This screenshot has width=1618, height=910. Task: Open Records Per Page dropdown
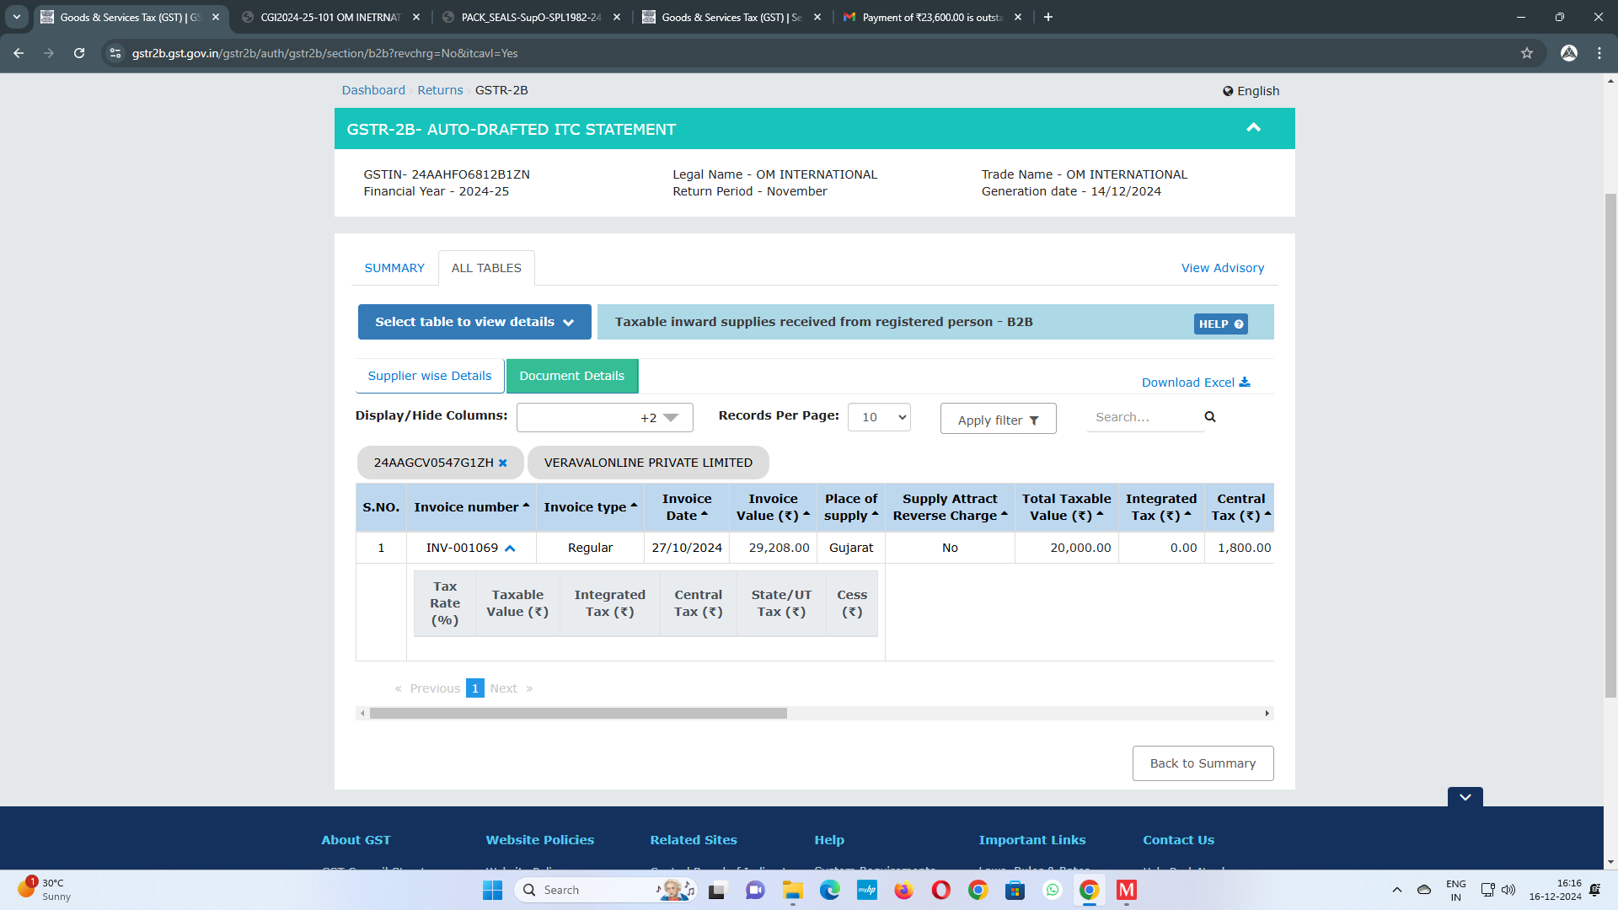point(879,417)
